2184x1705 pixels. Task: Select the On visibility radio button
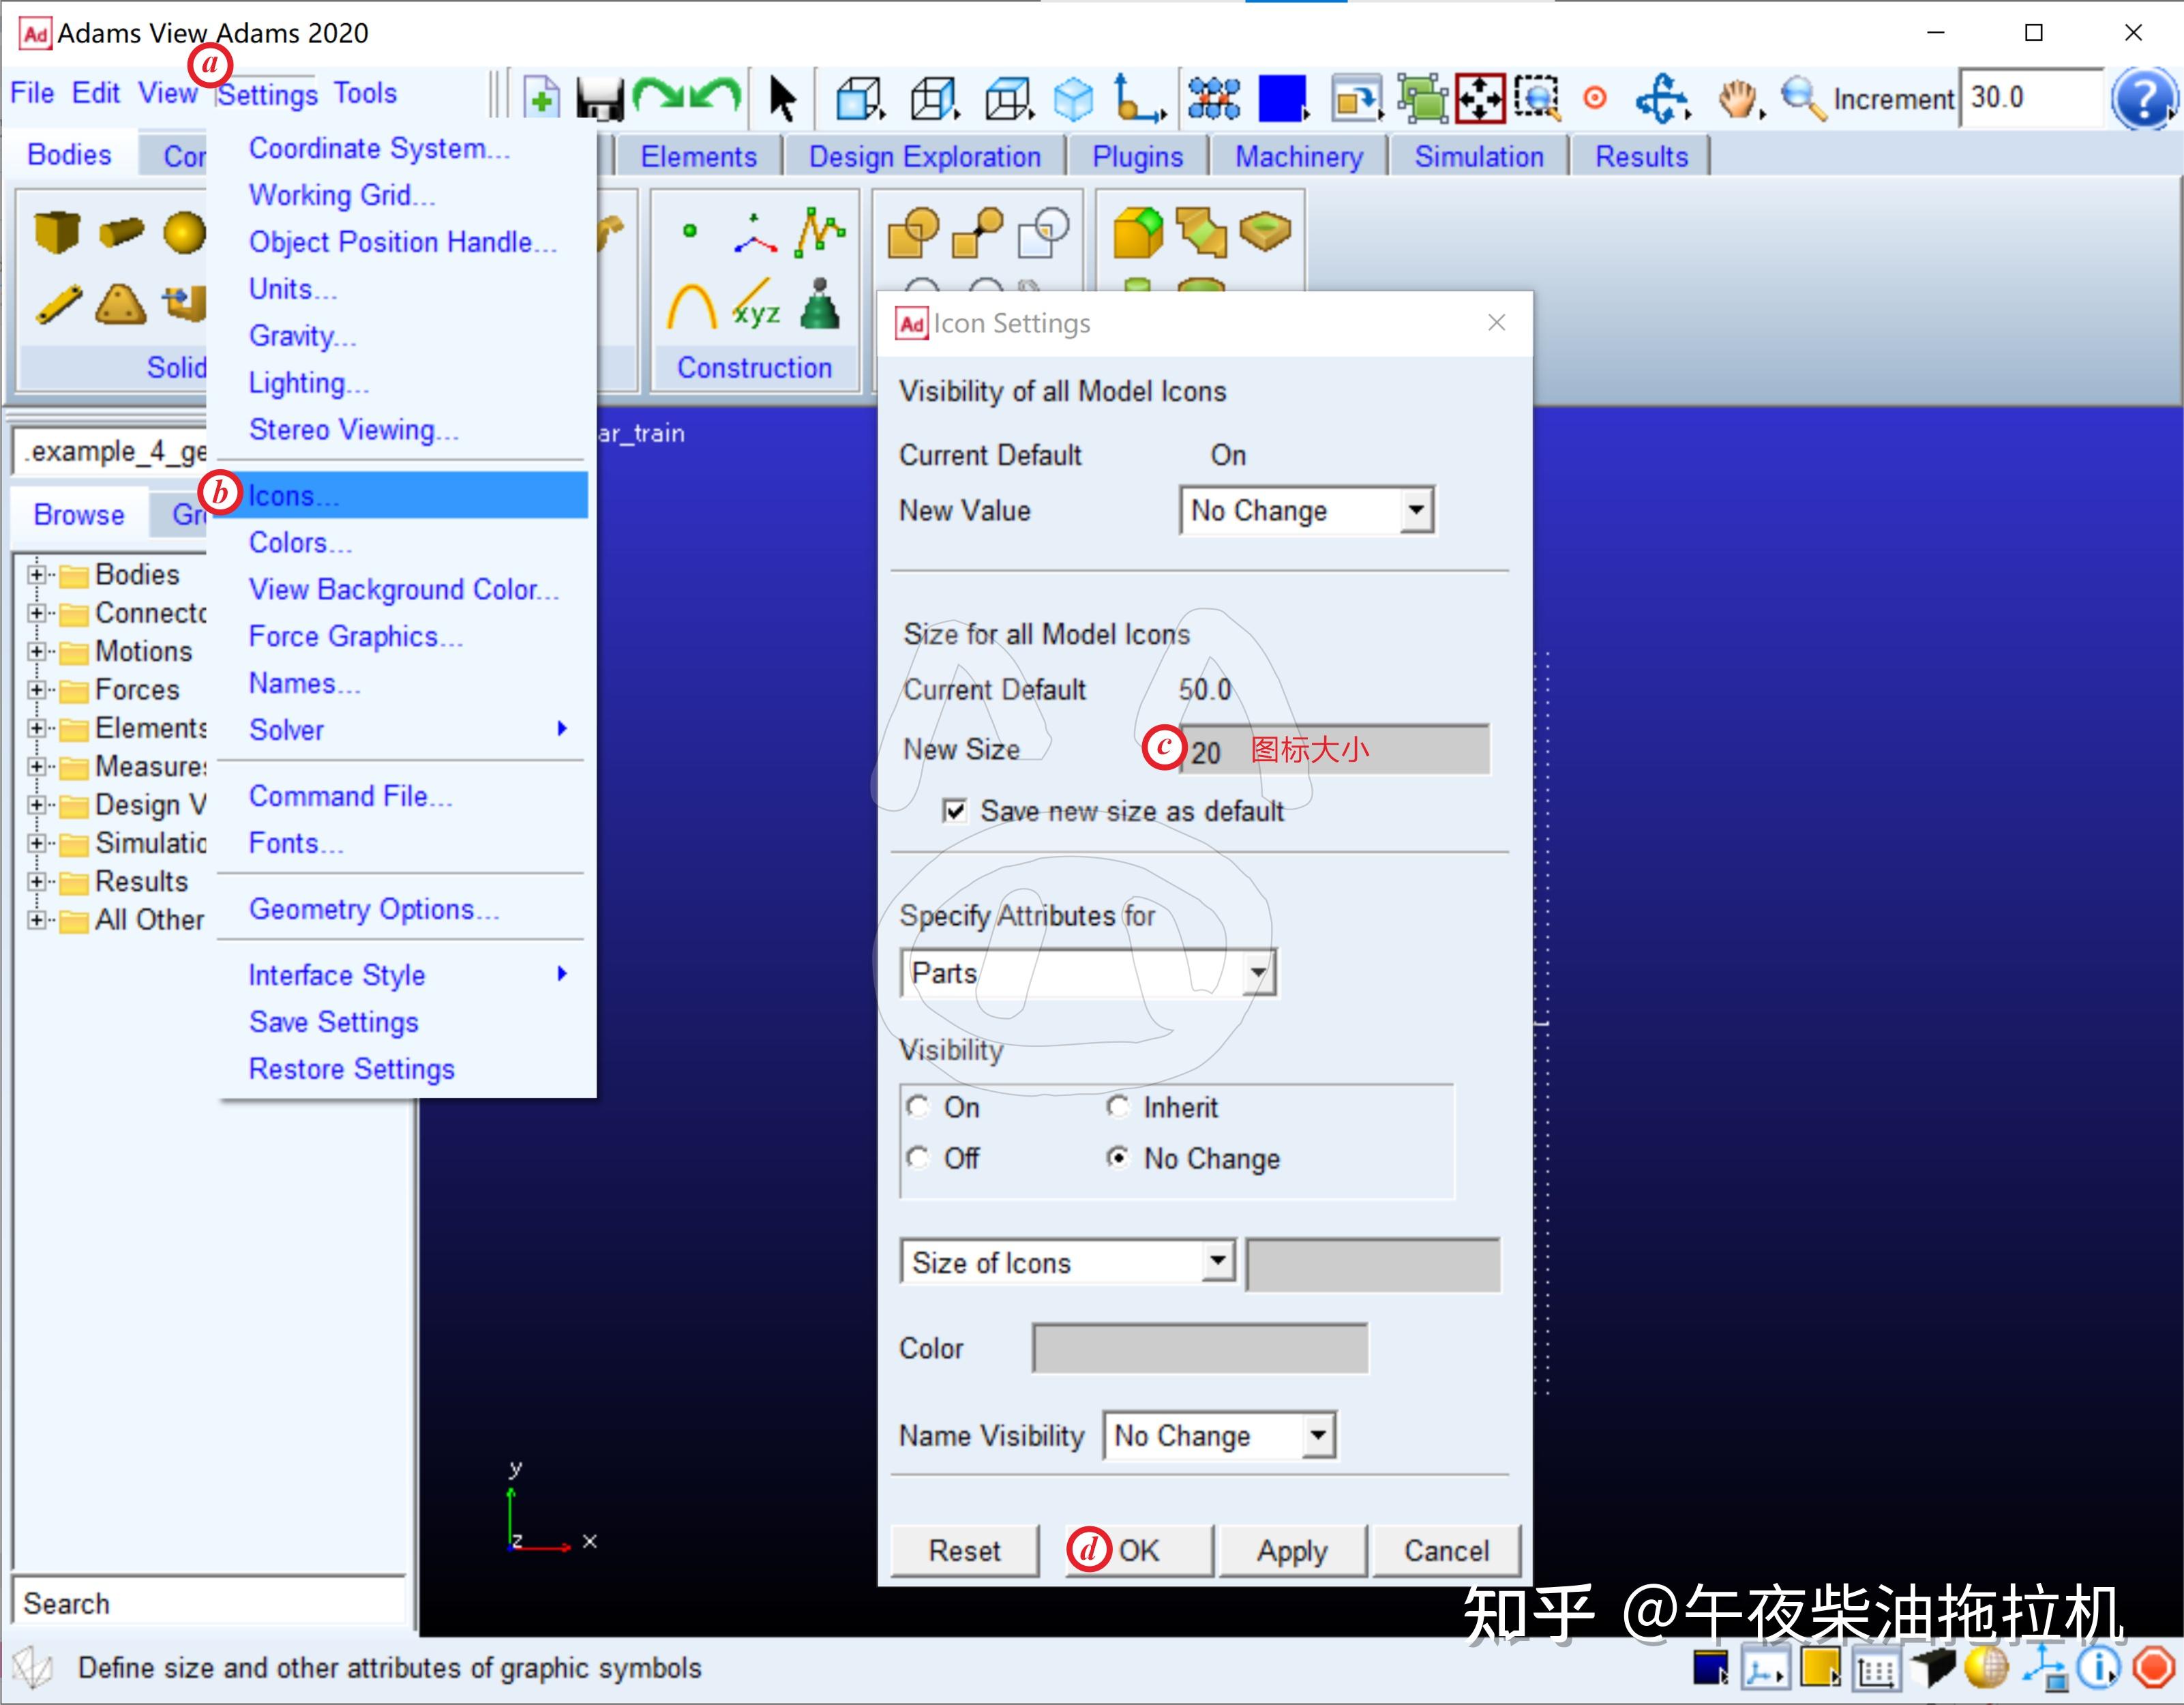[917, 1106]
